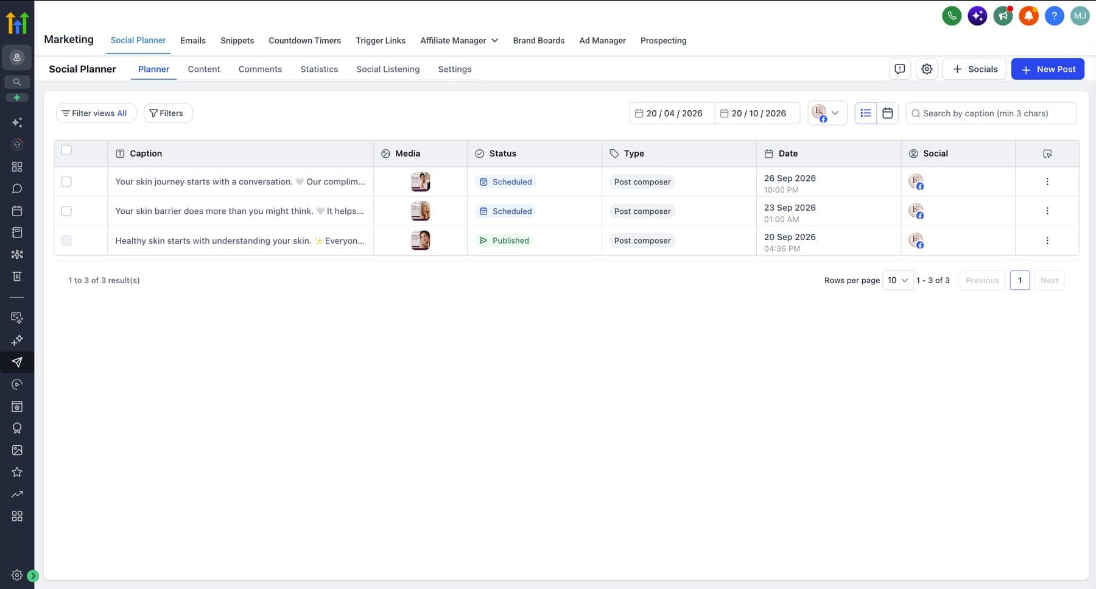1096x589 pixels.
Task: Open the start date 20 / 04 / 2026 field
Action: click(x=672, y=113)
